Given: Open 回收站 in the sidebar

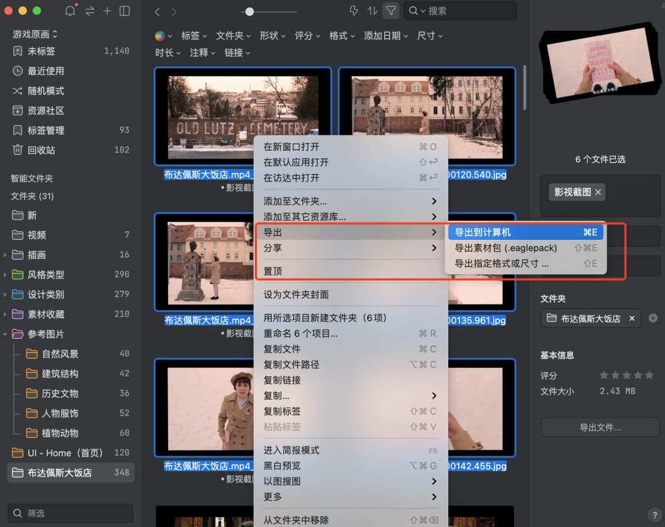Looking at the screenshot, I should (x=70, y=150).
